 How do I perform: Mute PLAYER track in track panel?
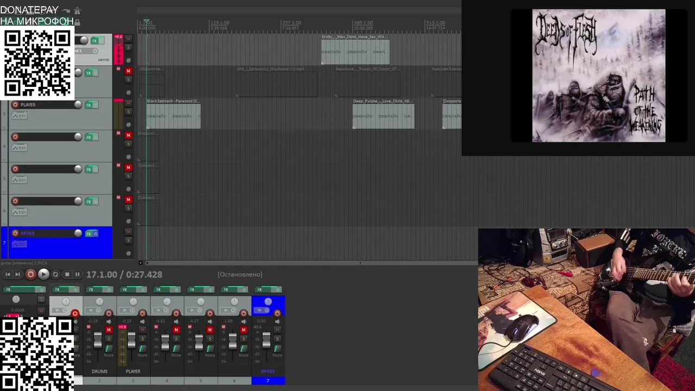click(x=128, y=103)
